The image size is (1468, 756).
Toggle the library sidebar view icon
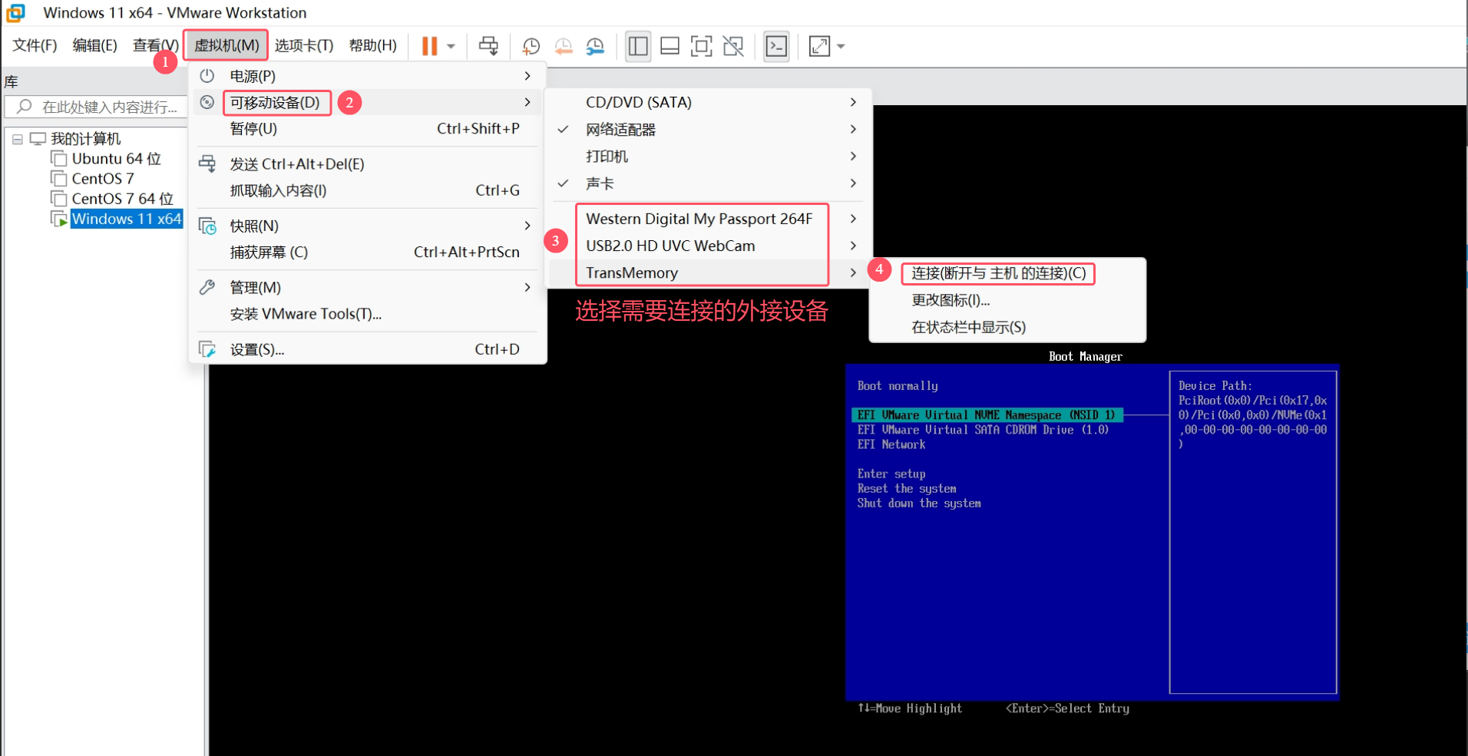[x=638, y=46]
